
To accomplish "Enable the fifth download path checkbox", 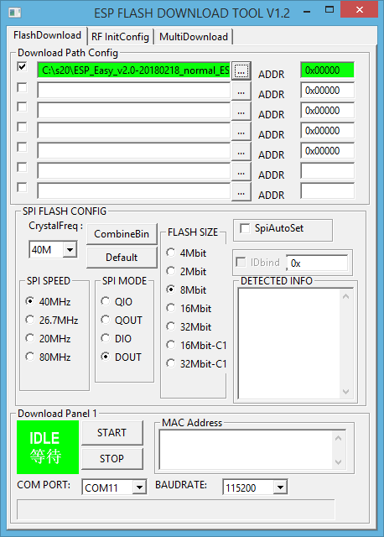I will click(22, 148).
